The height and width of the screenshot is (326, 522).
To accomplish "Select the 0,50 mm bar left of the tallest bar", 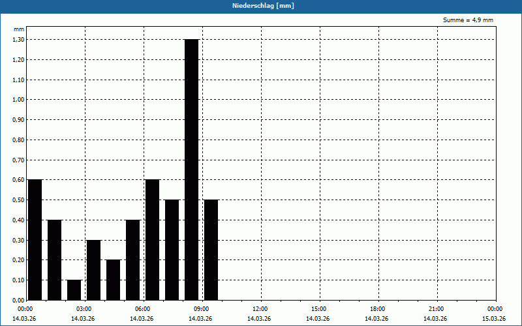I will coord(172,250).
